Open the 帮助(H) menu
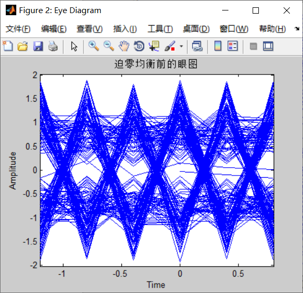 pyautogui.click(x=272, y=29)
